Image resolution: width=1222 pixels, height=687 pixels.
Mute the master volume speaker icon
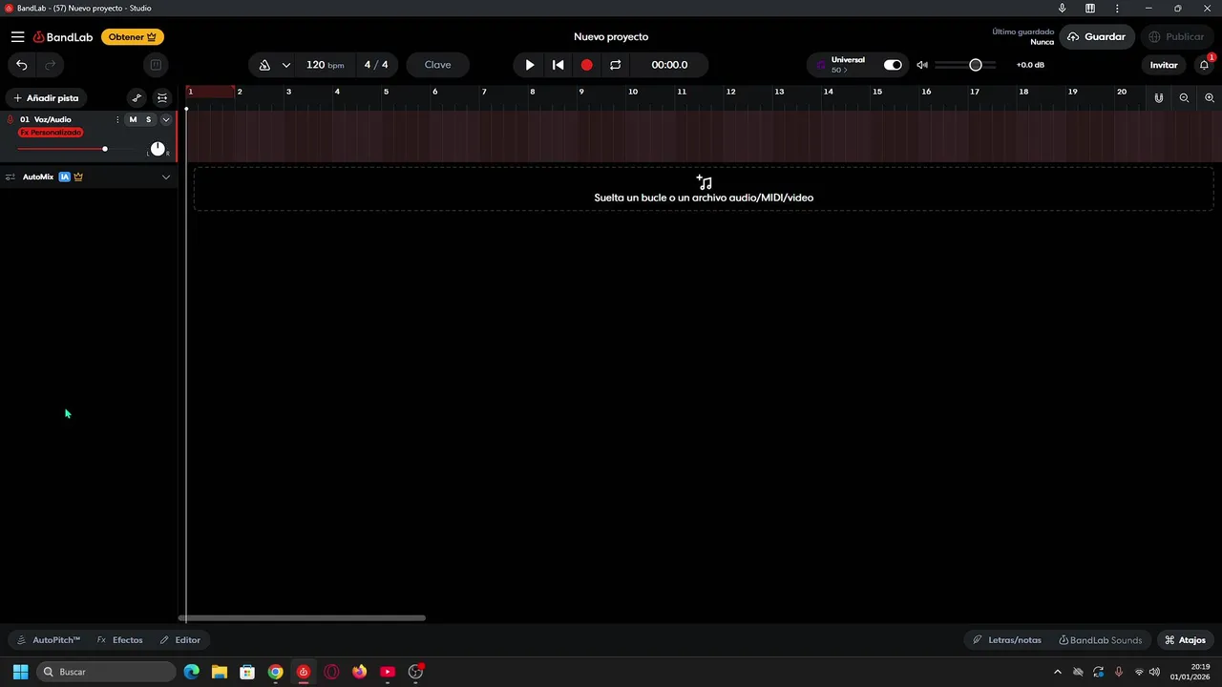tap(922, 65)
